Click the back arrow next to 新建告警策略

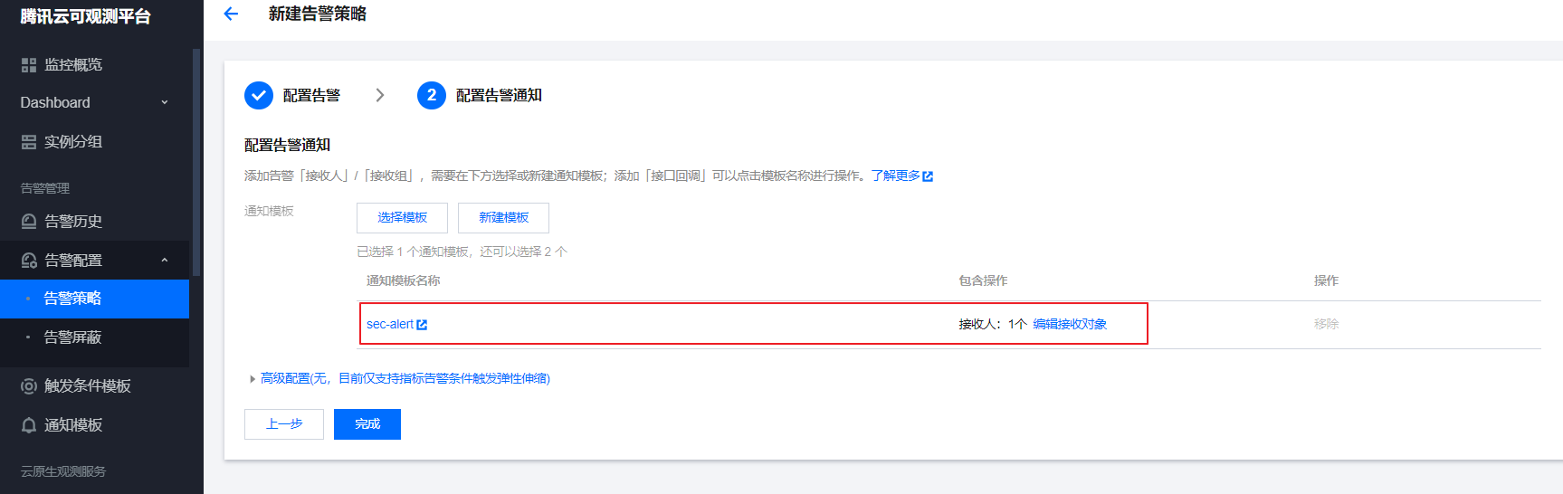(x=231, y=14)
